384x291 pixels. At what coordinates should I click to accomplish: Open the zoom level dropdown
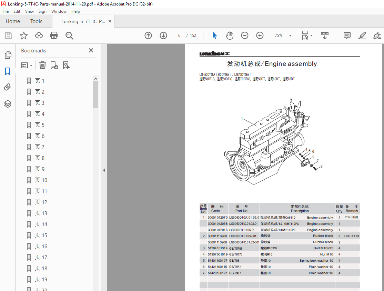[291, 36]
